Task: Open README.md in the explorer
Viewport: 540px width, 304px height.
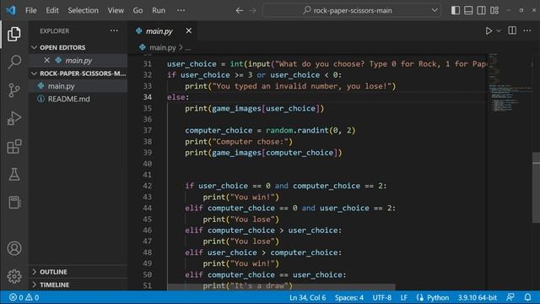Action: pyautogui.click(x=78, y=99)
